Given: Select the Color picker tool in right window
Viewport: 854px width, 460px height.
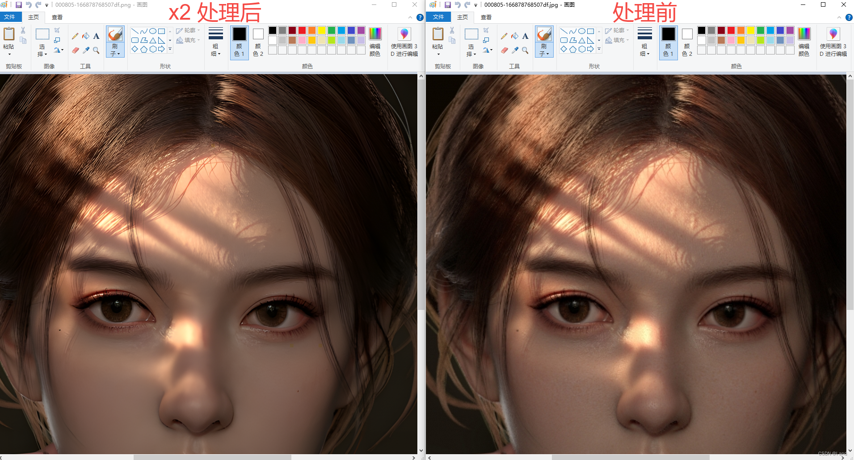Looking at the screenshot, I should coord(515,50).
